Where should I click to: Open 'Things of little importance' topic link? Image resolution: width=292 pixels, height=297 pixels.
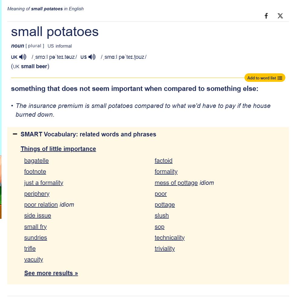pyautogui.click(x=58, y=149)
